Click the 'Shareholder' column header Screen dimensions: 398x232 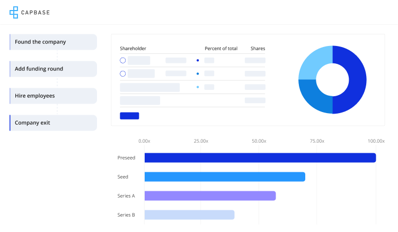(133, 49)
